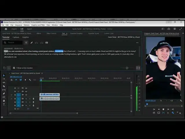Screen dimensions: 185x139
Task: Select the Ripple Edit tool
Action: point(4,83)
